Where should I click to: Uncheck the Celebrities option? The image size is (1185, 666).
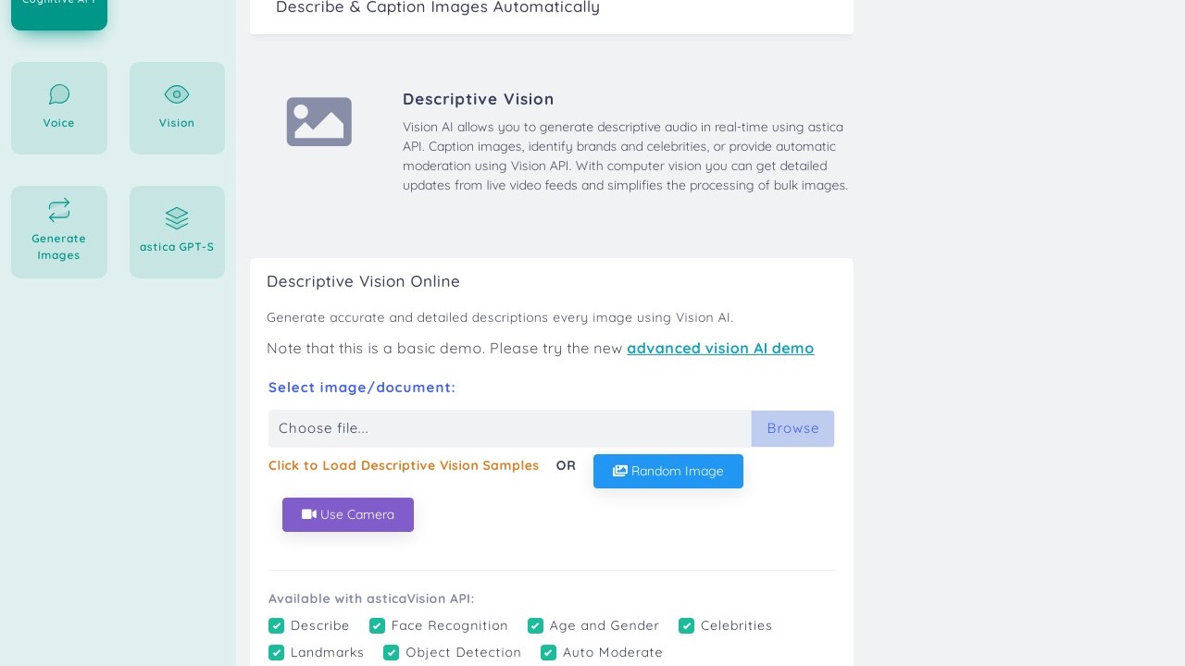(687, 626)
